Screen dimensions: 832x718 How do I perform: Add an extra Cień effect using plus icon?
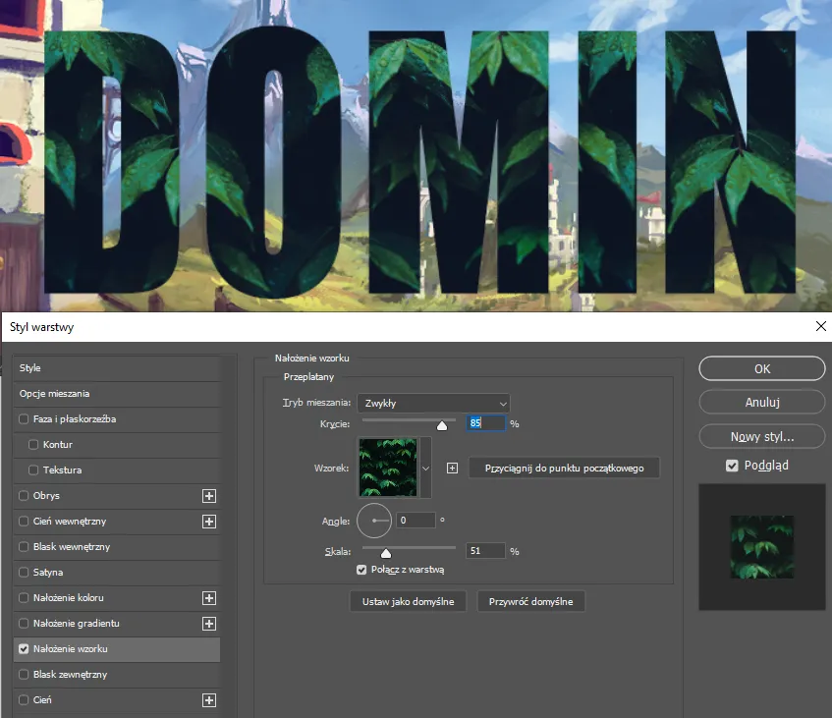click(x=208, y=700)
